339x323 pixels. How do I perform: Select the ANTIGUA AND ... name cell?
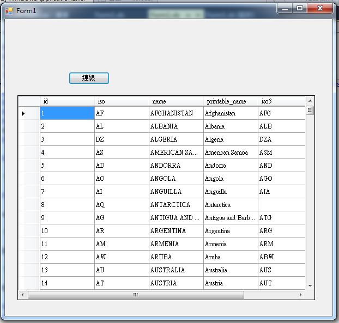point(176,217)
